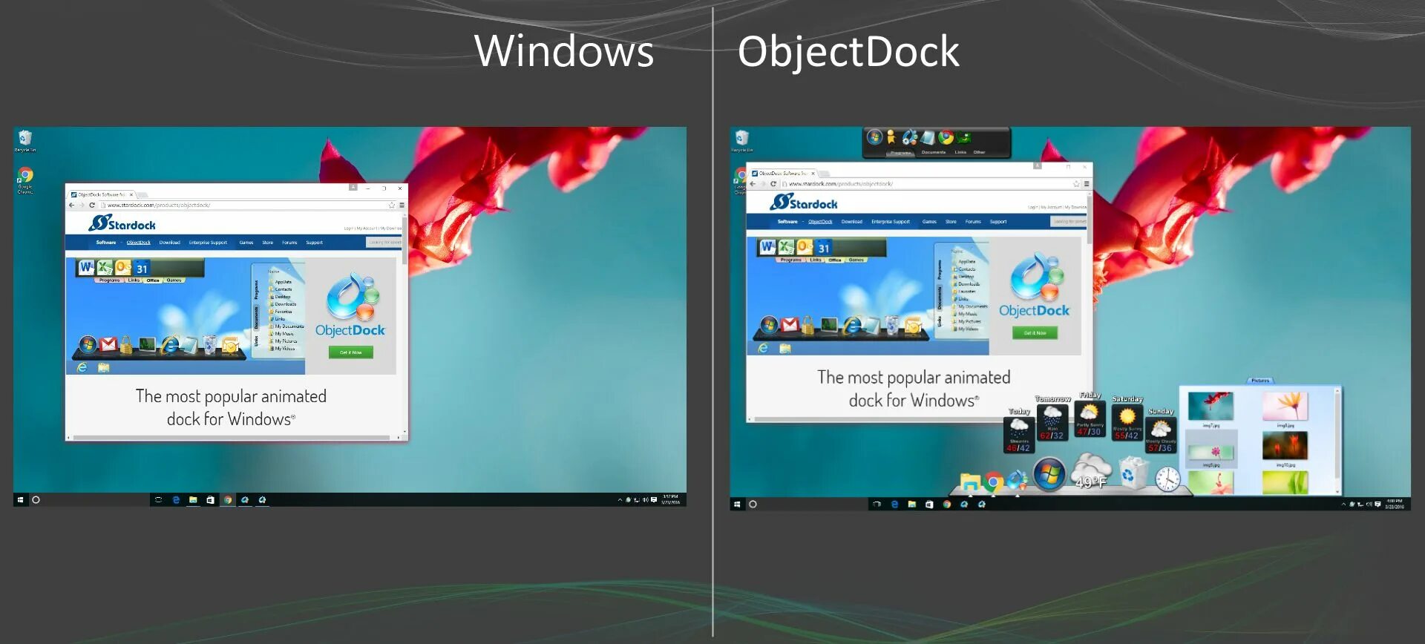Image resolution: width=1425 pixels, height=644 pixels.
Task: Click Download nav link in ObjectDock-side browser
Action: pos(851,222)
